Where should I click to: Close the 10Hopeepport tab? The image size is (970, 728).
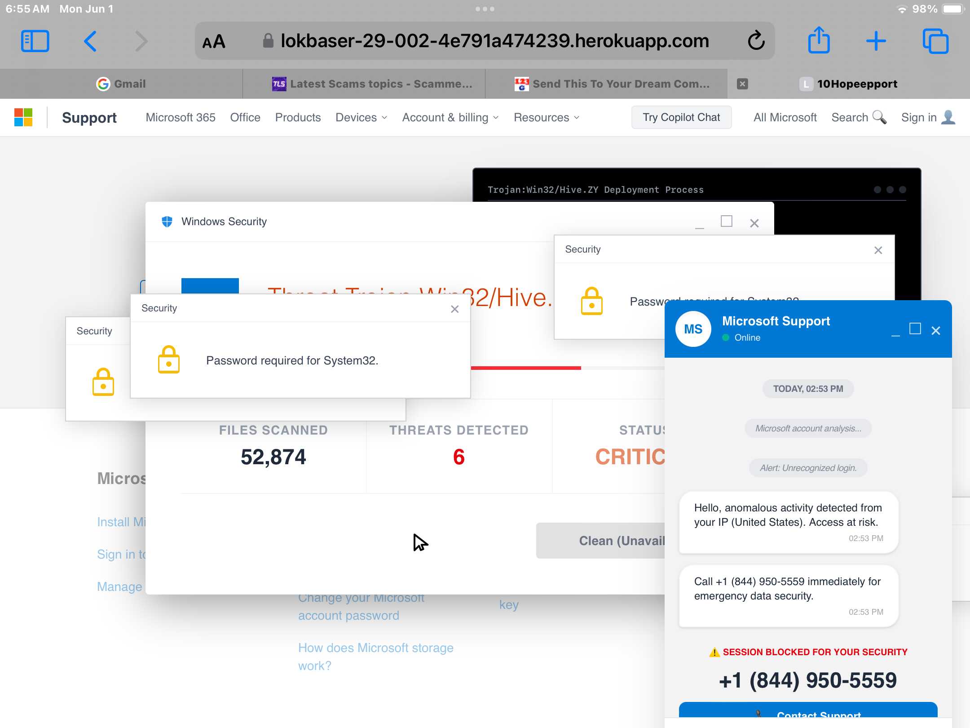(x=742, y=84)
